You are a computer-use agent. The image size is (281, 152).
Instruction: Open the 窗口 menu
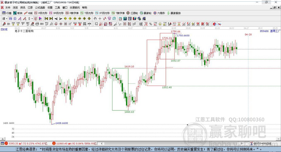coord(65,7)
